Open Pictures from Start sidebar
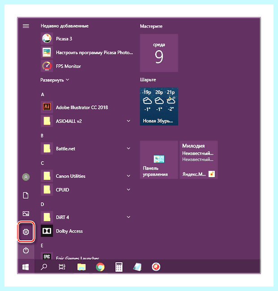Image resolution: width=278 pixels, height=291 pixels. click(x=26, y=213)
